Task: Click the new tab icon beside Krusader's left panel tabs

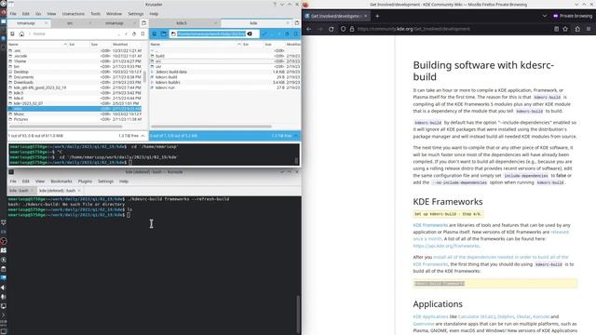Action: 143,23
